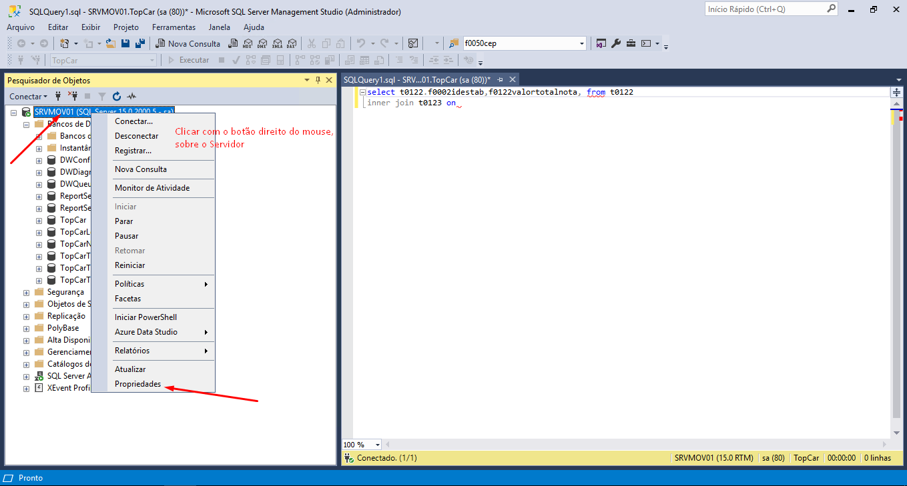Open the open-documents list arrow at tab bar end

(x=898, y=79)
